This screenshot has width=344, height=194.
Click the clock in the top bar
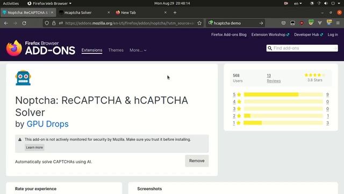coord(172,3)
